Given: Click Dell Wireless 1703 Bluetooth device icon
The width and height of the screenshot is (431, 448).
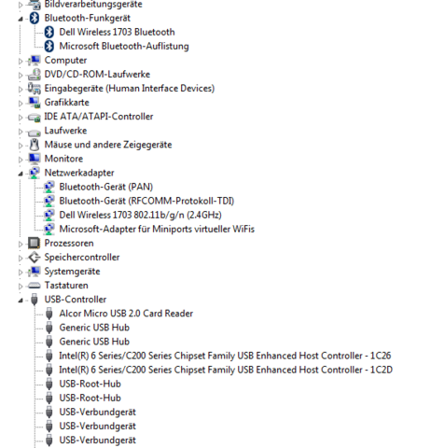Looking at the screenshot, I should [49, 32].
